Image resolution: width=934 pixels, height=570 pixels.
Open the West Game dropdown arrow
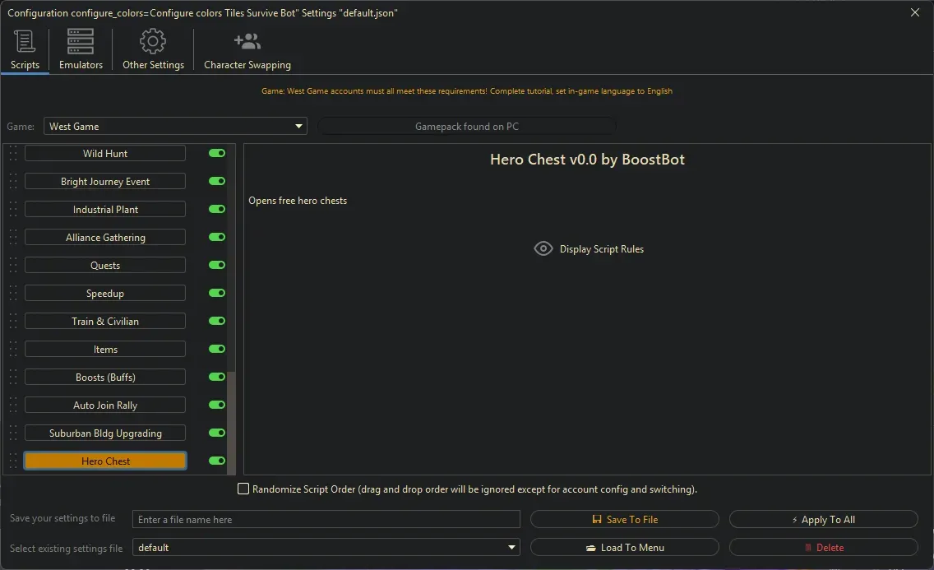click(298, 126)
